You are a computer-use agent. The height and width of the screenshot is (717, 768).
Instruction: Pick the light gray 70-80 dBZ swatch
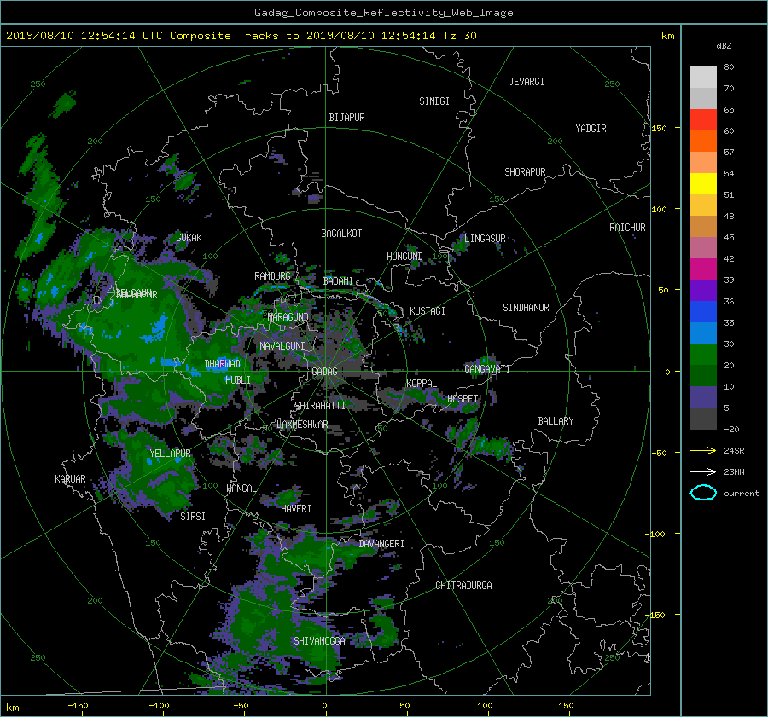tap(703, 77)
